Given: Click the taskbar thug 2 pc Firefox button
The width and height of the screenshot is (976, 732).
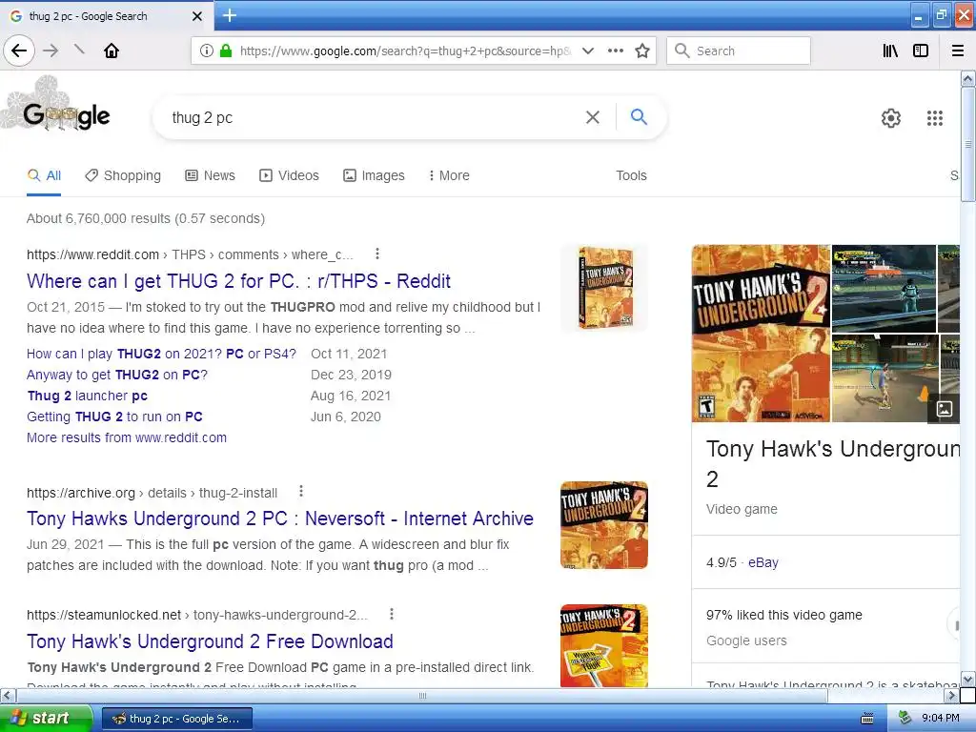Looking at the screenshot, I should coord(177,719).
